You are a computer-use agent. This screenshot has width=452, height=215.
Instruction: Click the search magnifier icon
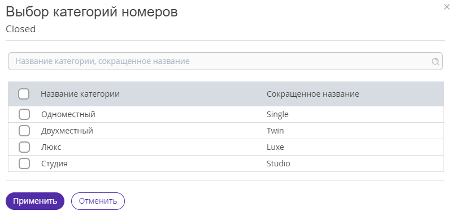(x=435, y=62)
